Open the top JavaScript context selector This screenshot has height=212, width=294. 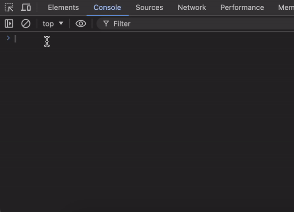(x=49, y=24)
